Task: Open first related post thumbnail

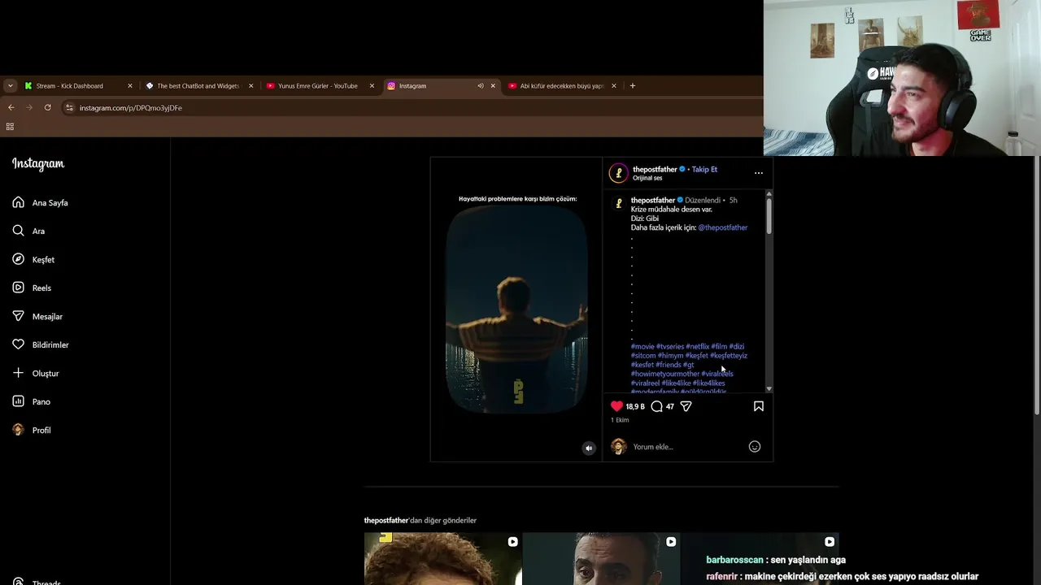Action: (x=442, y=559)
